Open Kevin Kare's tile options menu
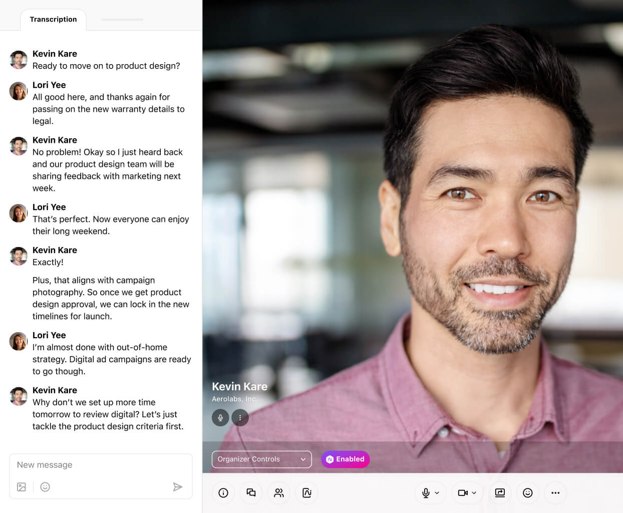Image resolution: width=623 pixels, height=513 pixels. [240, 417]
